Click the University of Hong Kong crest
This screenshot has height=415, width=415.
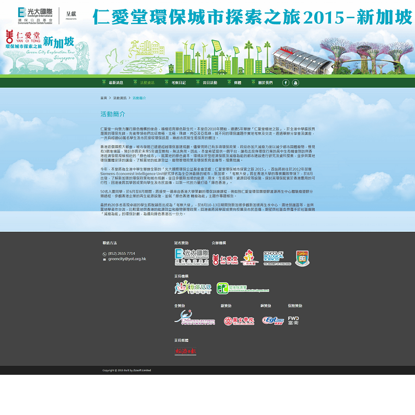pos(302,258)
